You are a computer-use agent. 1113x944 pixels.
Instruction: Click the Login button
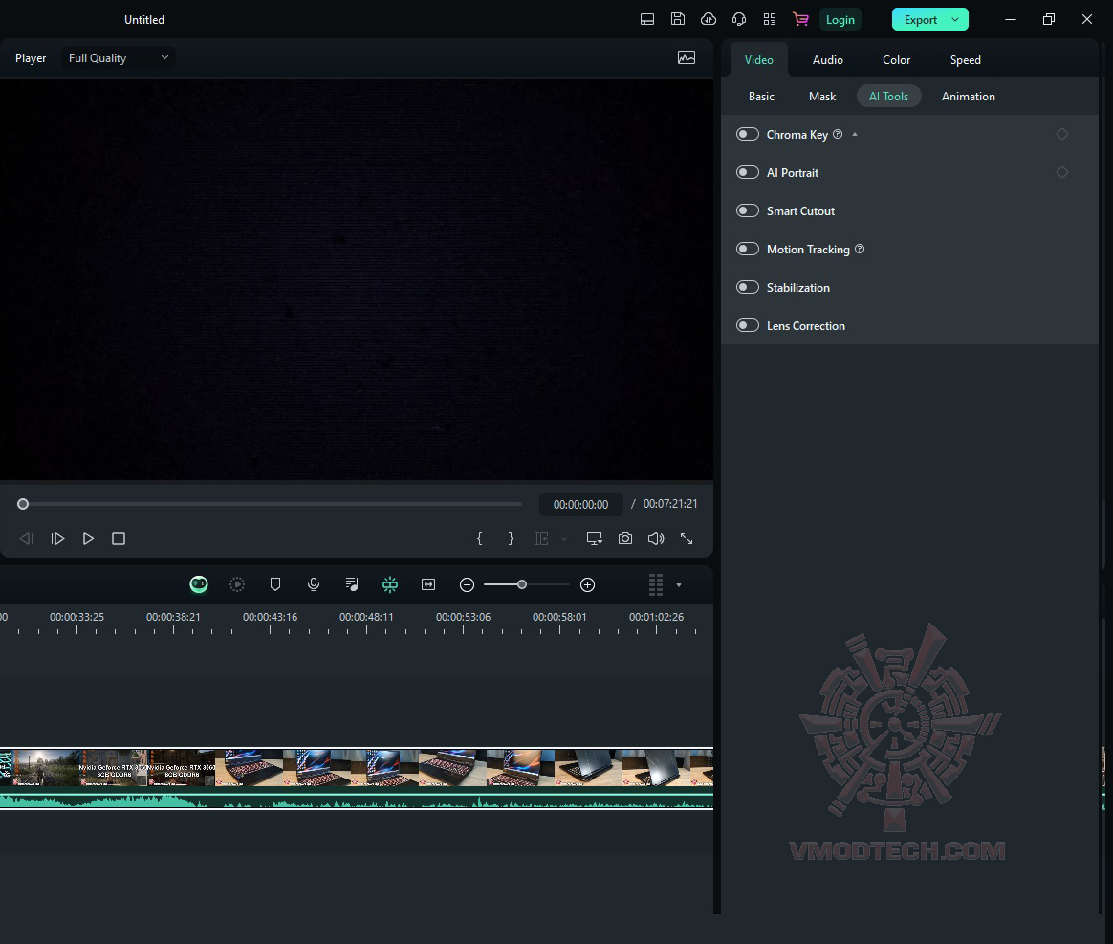click(840, 20)
